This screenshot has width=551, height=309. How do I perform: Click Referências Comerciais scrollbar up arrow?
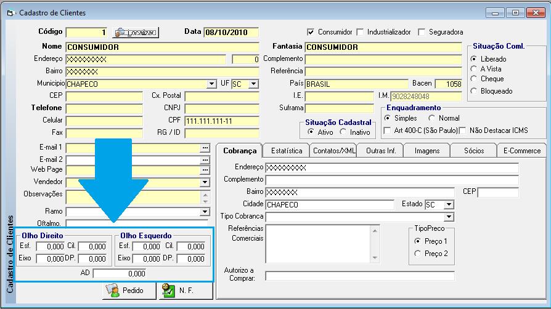point(375,231)
